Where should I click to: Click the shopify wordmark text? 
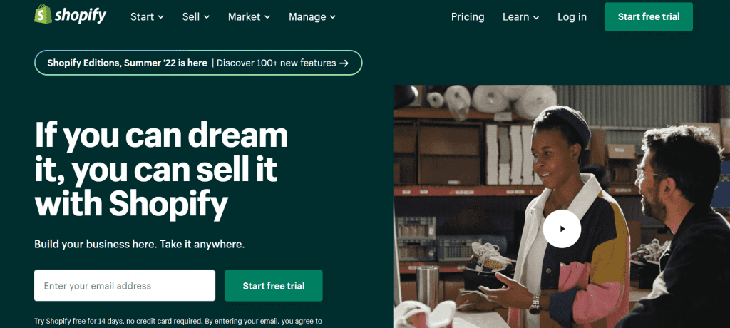81,16
